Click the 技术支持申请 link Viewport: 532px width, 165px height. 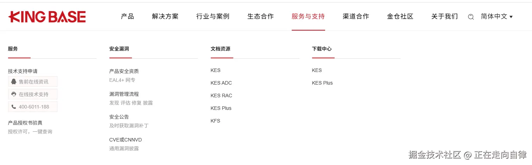pos(23,71)
